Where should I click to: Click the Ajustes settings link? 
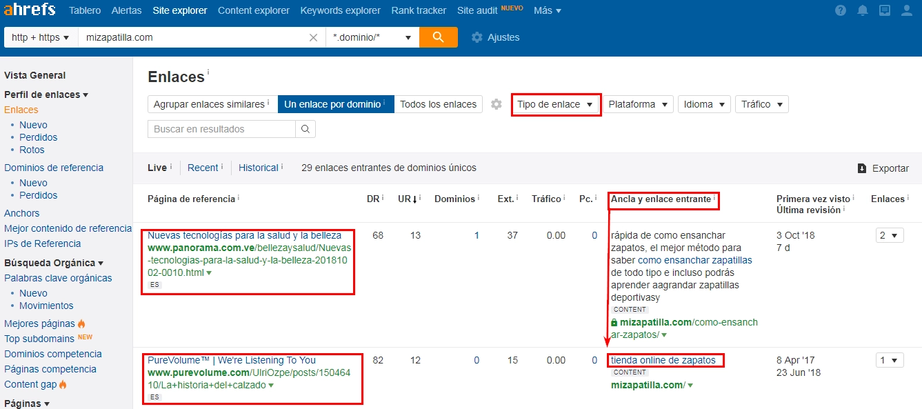point(495,37)
